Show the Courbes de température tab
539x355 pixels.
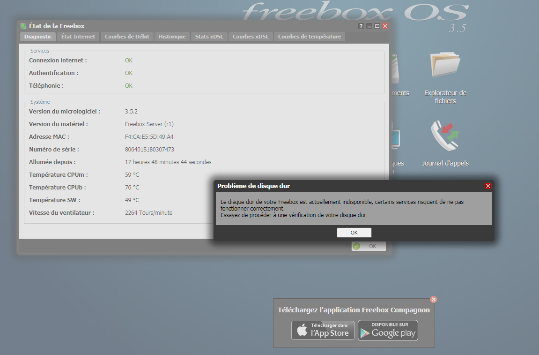tap(310, 37)
